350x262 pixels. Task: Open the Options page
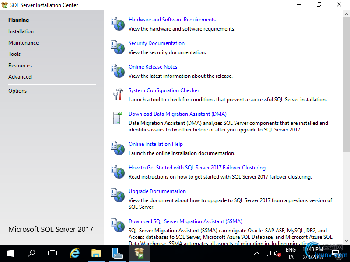pos(17,91)
